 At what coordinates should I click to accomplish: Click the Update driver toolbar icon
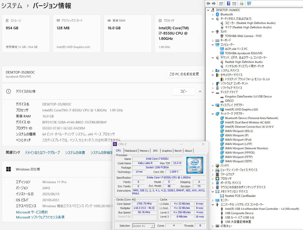click(242, 3)
